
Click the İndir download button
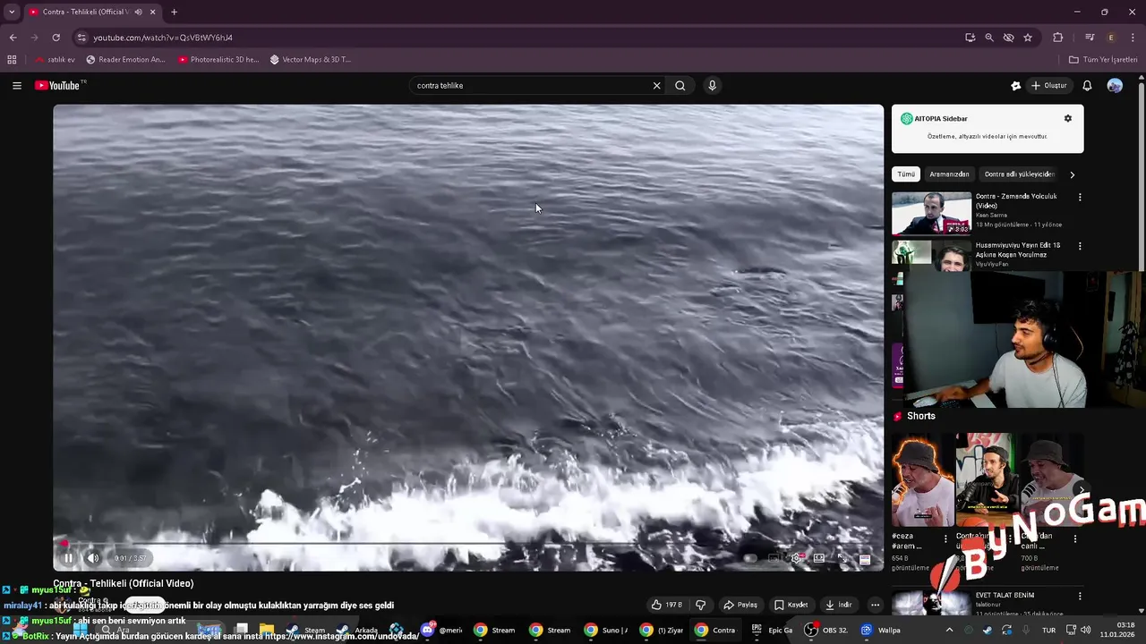[839, 605]
